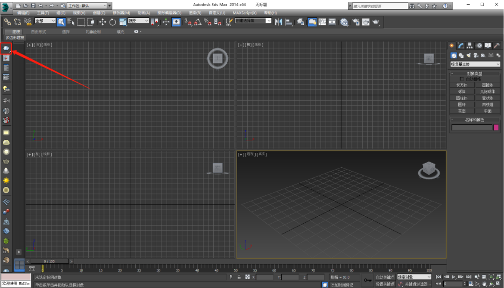
Task: Click the 0 / 100 time slider
Action: (49, 261)
